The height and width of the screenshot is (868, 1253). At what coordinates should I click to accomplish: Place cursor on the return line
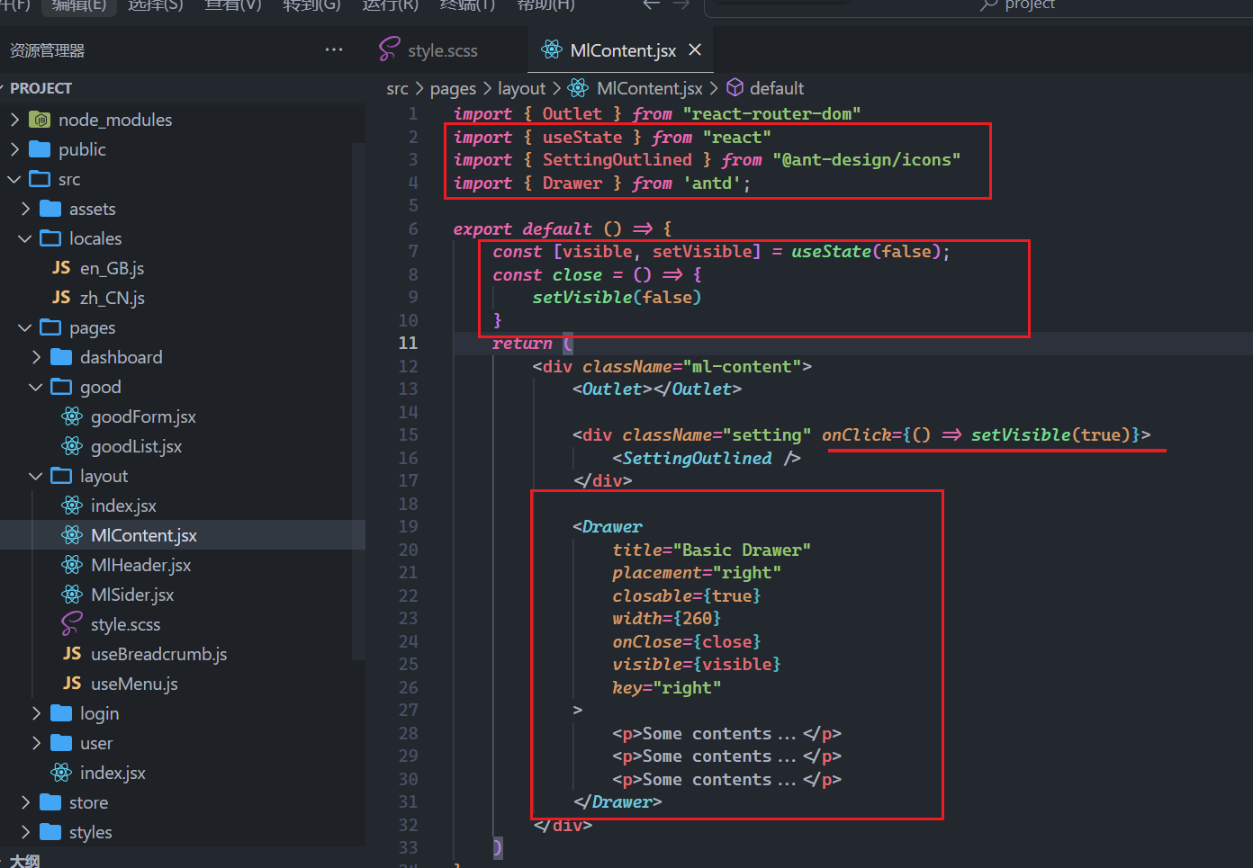(852, 343)
